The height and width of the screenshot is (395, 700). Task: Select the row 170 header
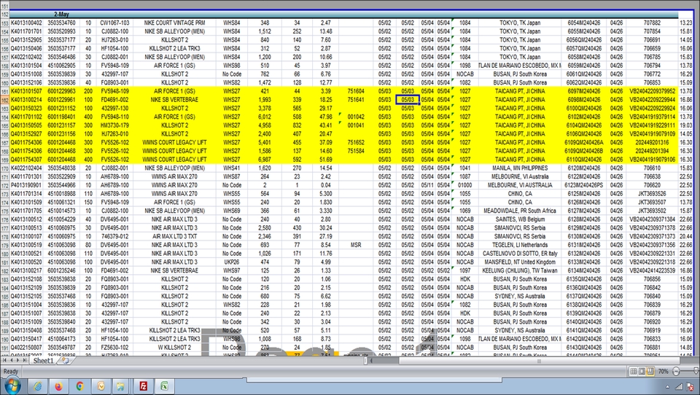4,168
